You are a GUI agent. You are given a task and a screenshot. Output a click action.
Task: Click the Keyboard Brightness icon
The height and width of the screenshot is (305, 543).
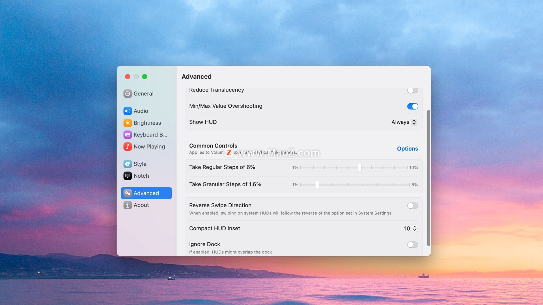(128, 135)
